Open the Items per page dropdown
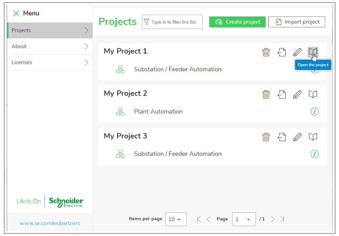 click(x=175, y=219)
